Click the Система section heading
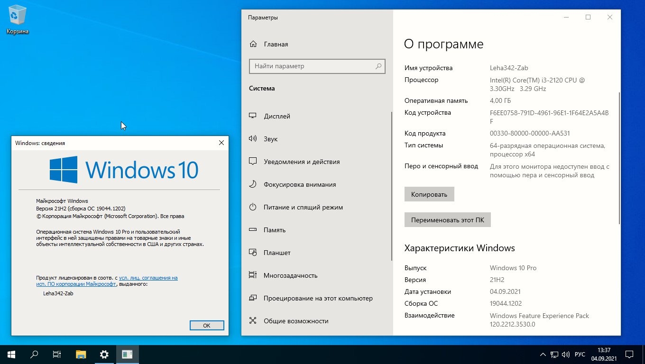The width and height of the screenshot is (645, 364). click(262, 88)
